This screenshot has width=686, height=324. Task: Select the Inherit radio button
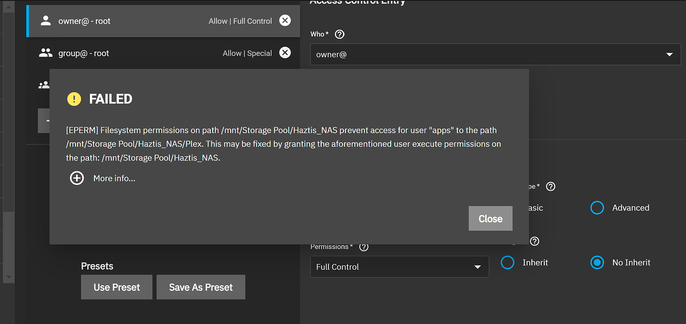coord(508,262)
